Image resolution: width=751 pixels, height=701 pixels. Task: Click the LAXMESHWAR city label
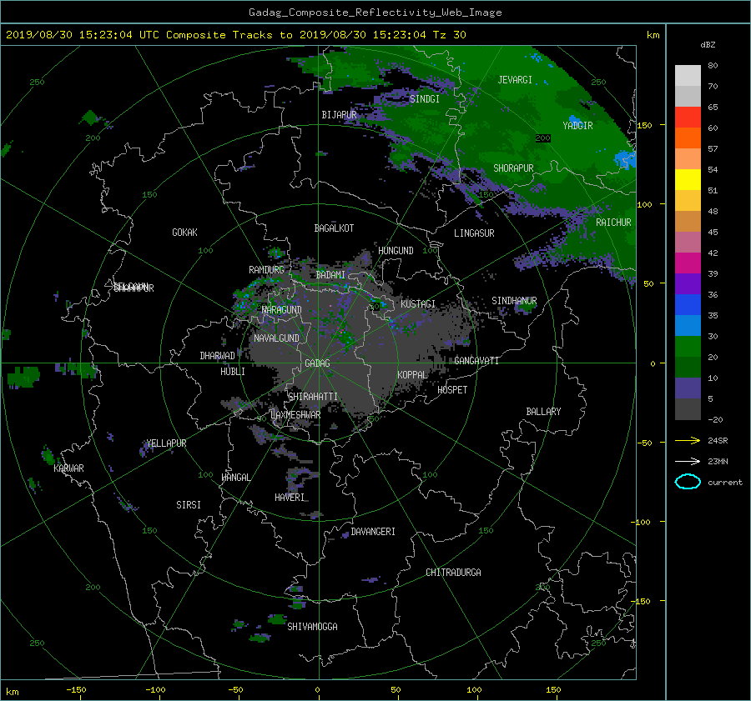tap(295, 415)
